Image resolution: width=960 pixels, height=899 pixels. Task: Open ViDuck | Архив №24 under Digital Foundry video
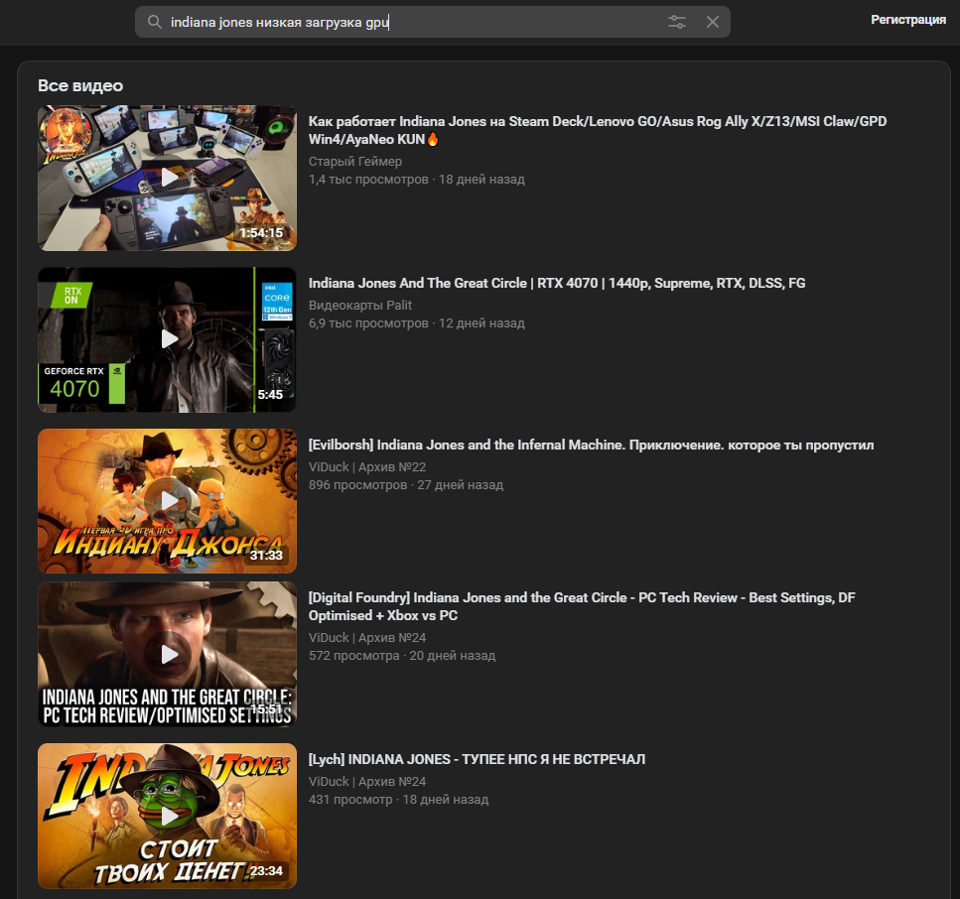coord(367,638)
